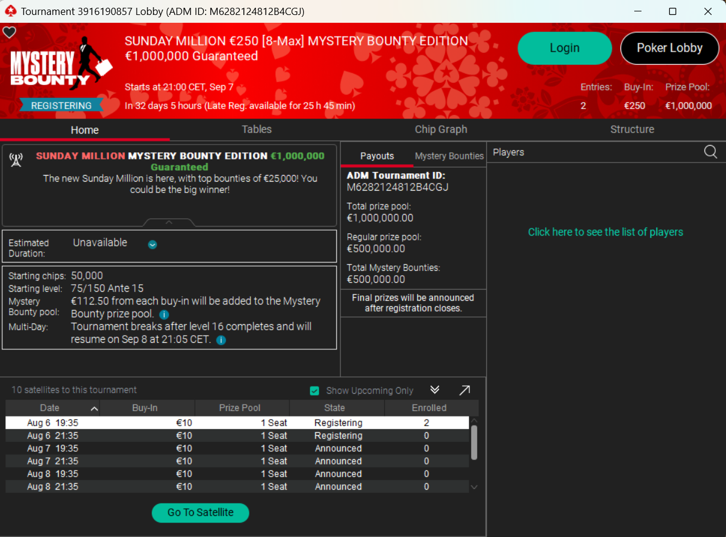Click Total Mystery Bounties €500,000.00 value

pos(376,279)
